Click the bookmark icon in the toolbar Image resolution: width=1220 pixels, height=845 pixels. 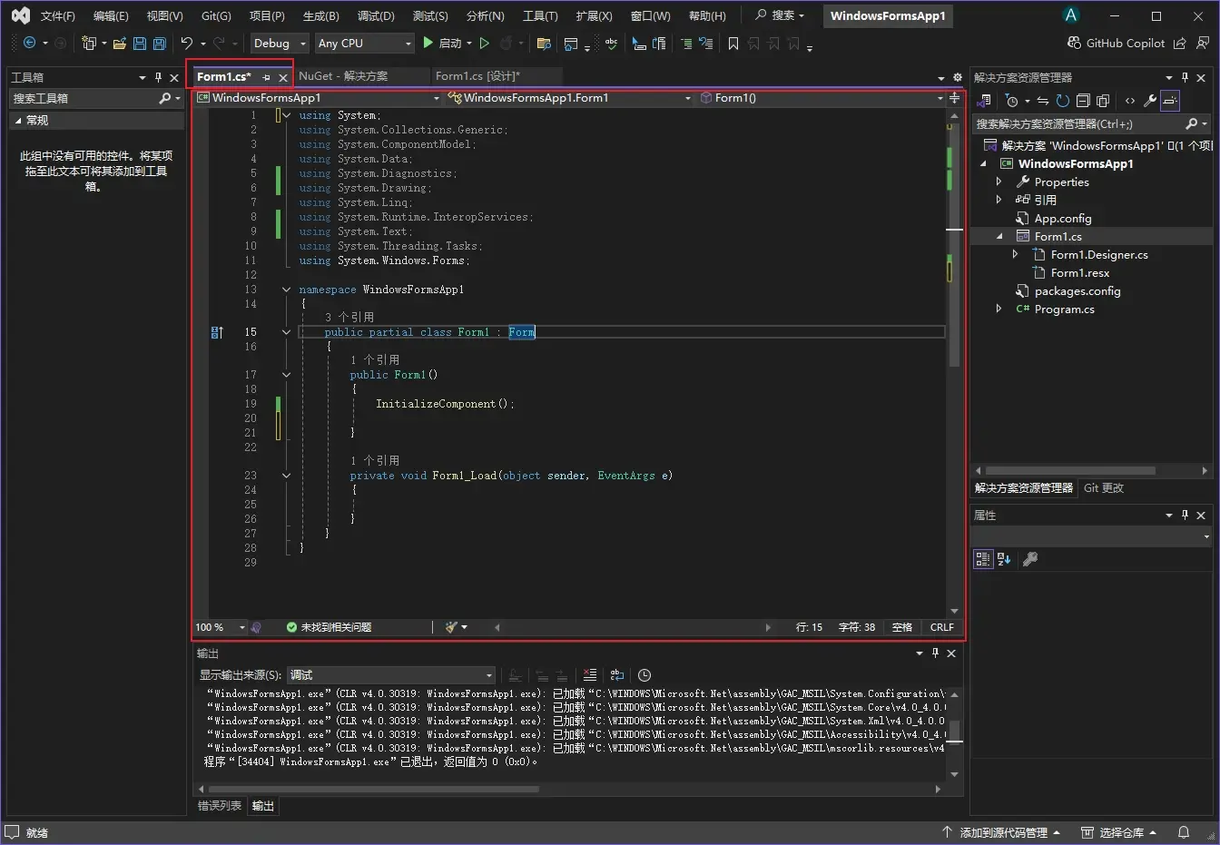point(733,44)
